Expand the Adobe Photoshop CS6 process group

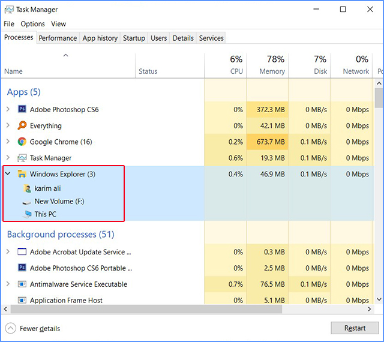pyautogui.click(x=8, y=109)
